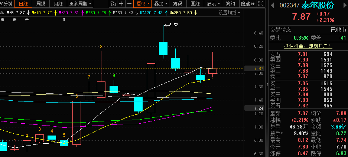The image size is (348, 157).
Task: Click the down arrow beside MA250:7.50
Action: tap(195, 13)
